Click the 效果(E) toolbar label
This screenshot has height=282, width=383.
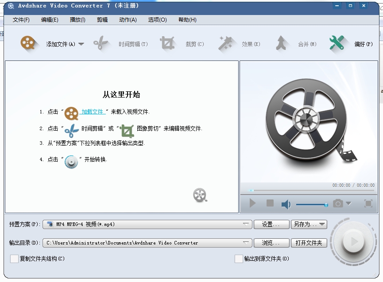[251, 44]
